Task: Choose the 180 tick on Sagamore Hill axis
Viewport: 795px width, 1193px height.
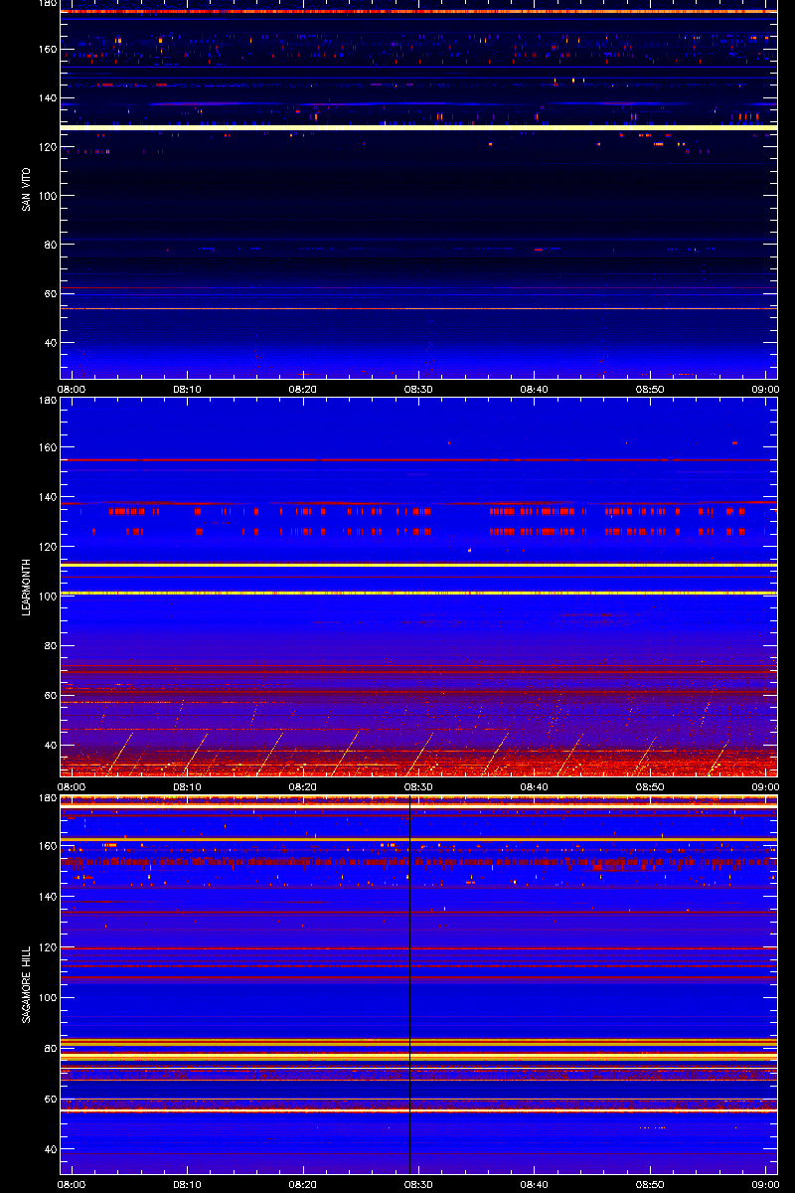Action: (x=49, y=798)
